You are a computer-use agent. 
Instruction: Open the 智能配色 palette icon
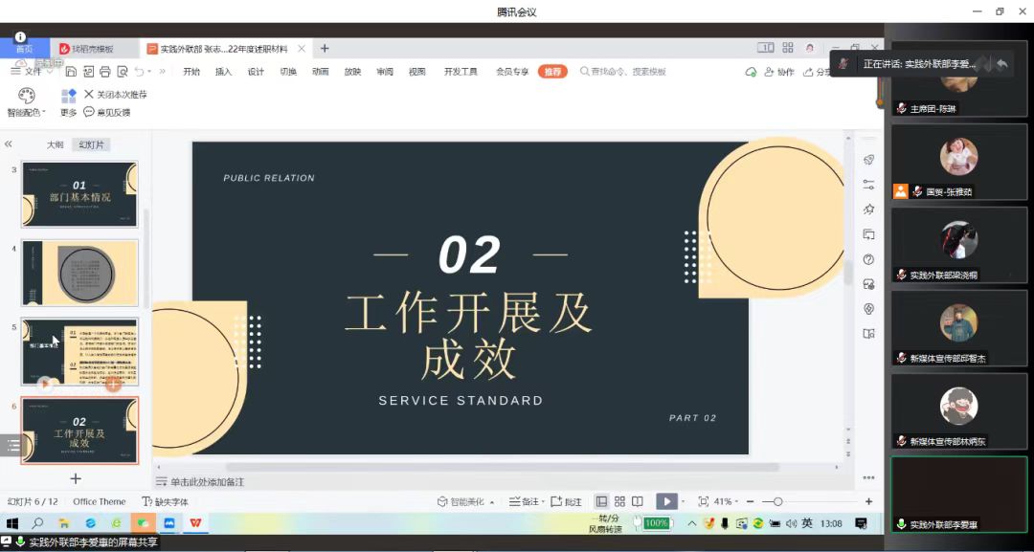[x=27, y=96]
